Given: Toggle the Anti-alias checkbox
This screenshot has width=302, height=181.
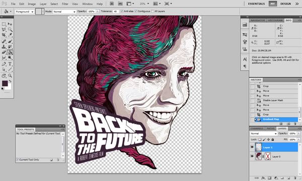Looking at the screenshot, I should coord(122,12).
